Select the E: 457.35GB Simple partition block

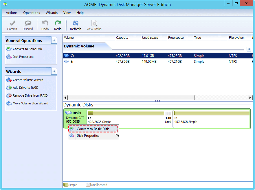click(212, 119)
